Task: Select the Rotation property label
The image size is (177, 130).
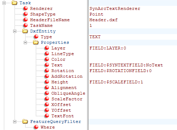Action: click(x=63, y=71)
